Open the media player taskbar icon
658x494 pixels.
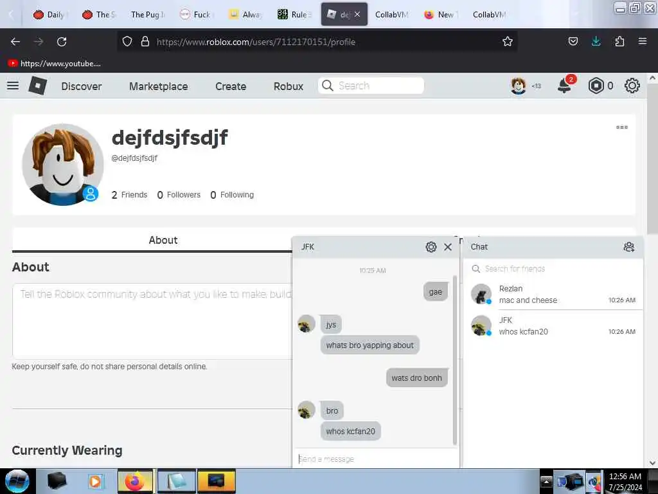coord(95,481)
